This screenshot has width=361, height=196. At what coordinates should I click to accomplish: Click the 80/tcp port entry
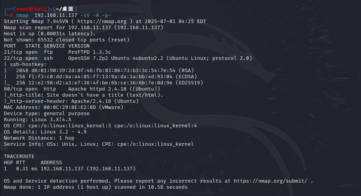click(x=13, y=89)
